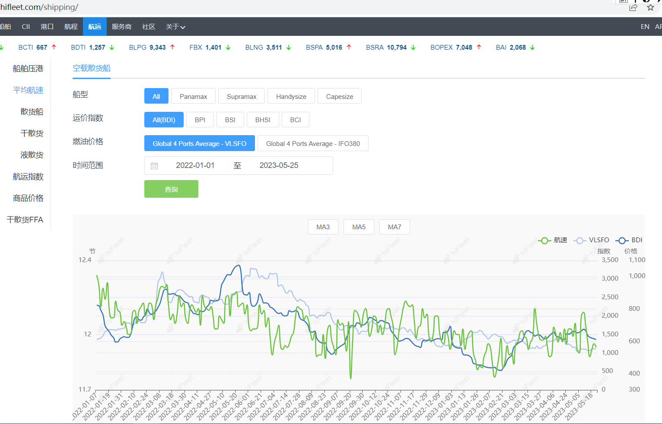Open the end date 2023-05-25 picker
Viewport: 662px width, 424px height.
pos(279,165)
